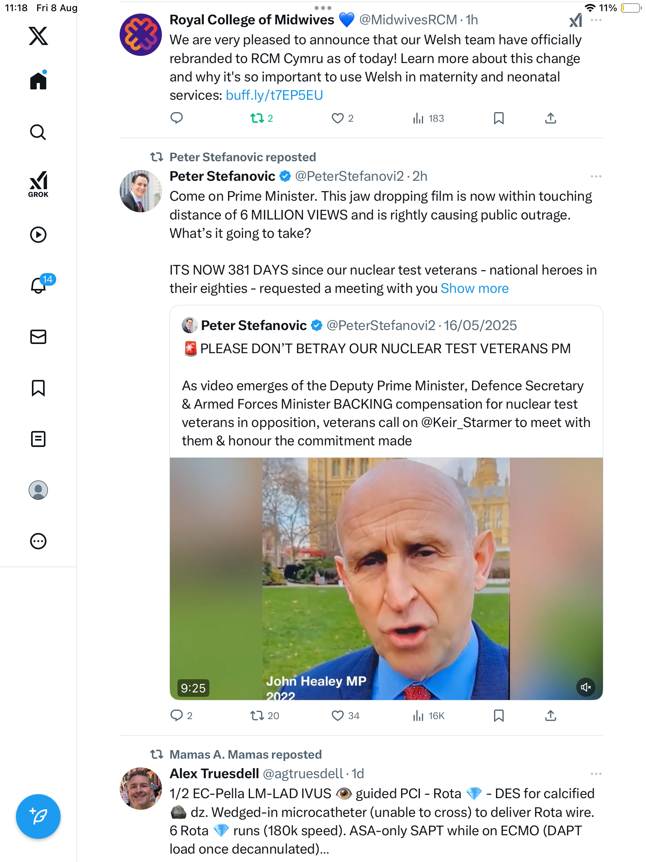Go to Home timeline in sidebar
This screenshot has width=646, height=862.
tap(38, 81)
